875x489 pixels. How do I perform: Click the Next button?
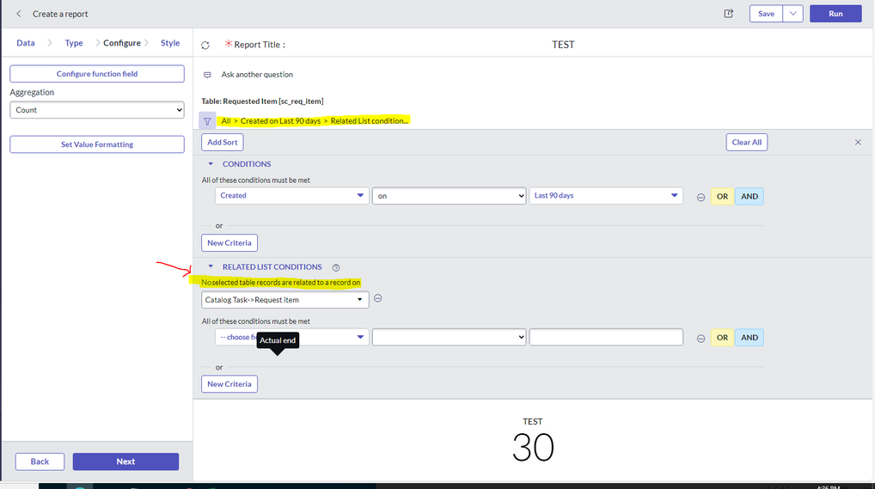125,461
